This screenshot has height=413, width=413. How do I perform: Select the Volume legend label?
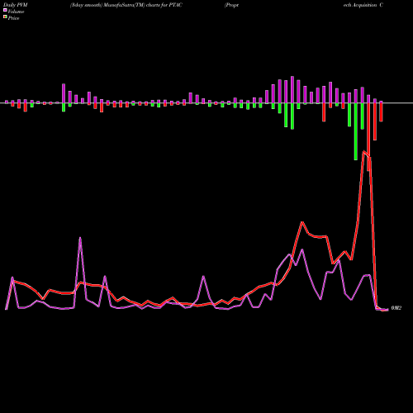click(16, 12)
